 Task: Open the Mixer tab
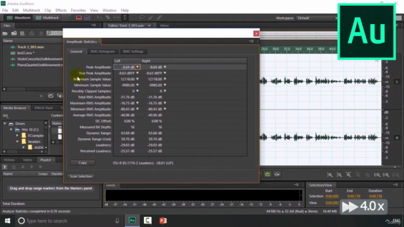[164, 25]
